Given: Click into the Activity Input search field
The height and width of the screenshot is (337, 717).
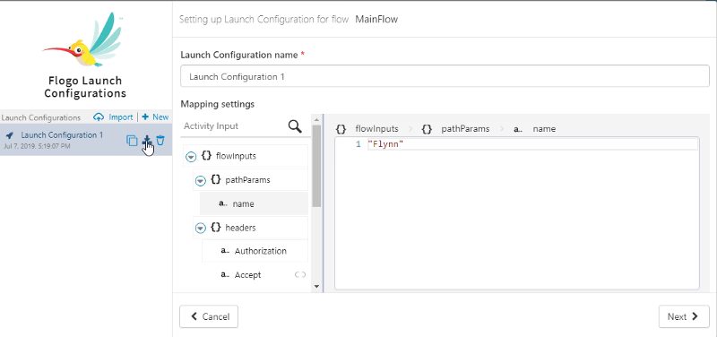Looking at the screenshot, I should click(x=234, y=126).
